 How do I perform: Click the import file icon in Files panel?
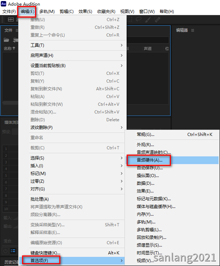pyautogui.click(x=15, y=40)
